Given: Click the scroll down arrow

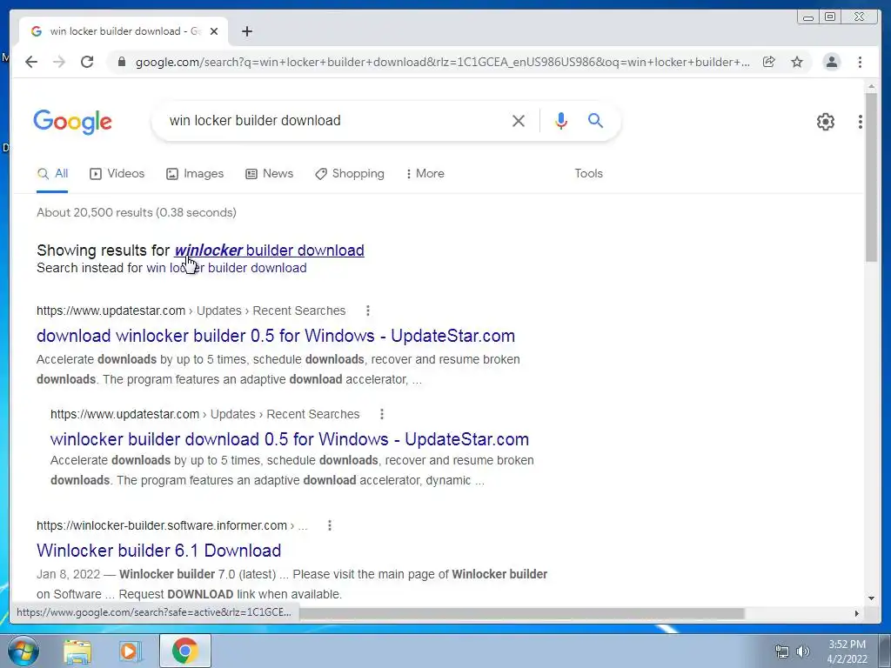Looking at the screenshot, I should 871,598.
